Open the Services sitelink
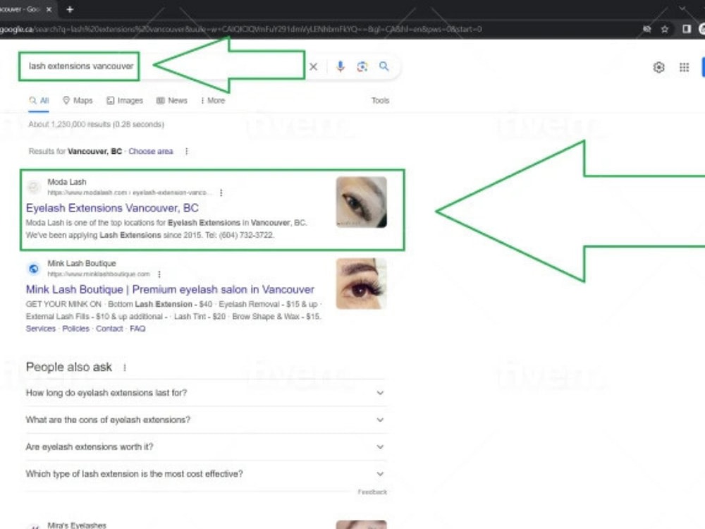The height and width of the screenshot is (529, 705). [x=40, y=329]
